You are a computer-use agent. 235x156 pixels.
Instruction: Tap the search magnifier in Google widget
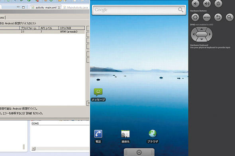pyautogui.click(x=181, y=10)
